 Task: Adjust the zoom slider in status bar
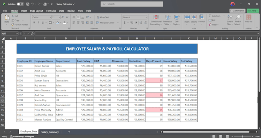pos(243,136)
